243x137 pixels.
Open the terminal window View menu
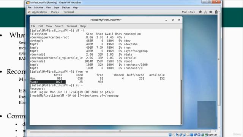(x=49, y=26)
